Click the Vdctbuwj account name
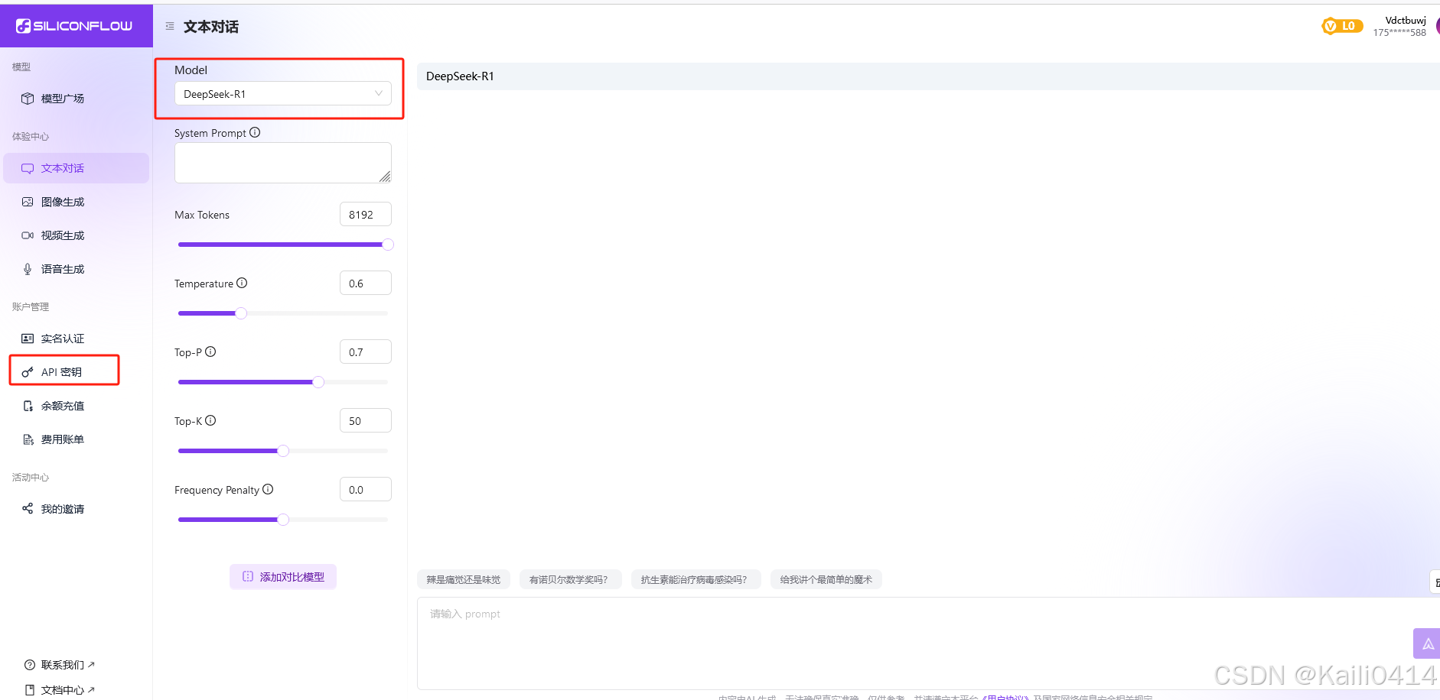1440x700 pixels. click(x=1406, y=21)
